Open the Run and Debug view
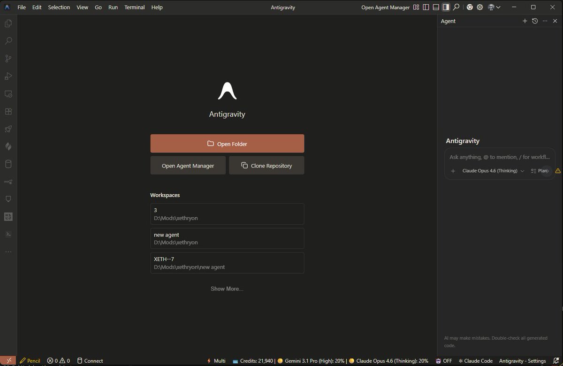The image size is (563, 366). coord(8,76)
